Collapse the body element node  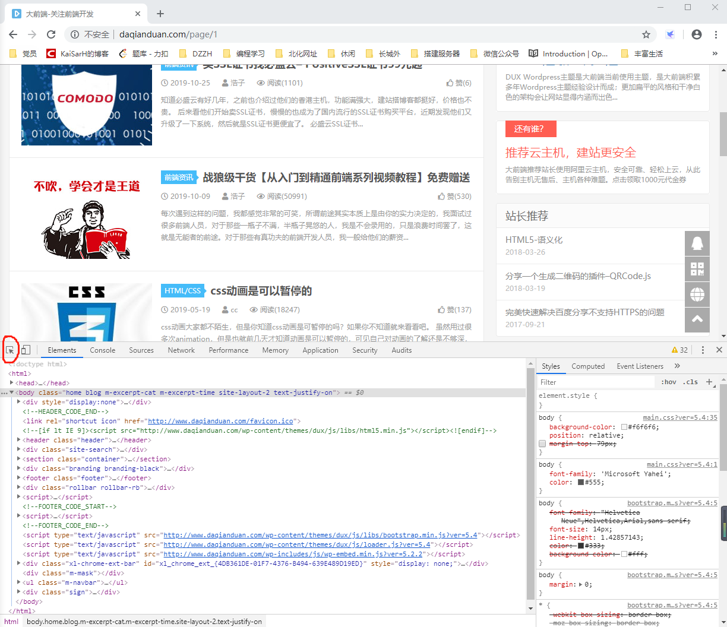pos(12,392)
